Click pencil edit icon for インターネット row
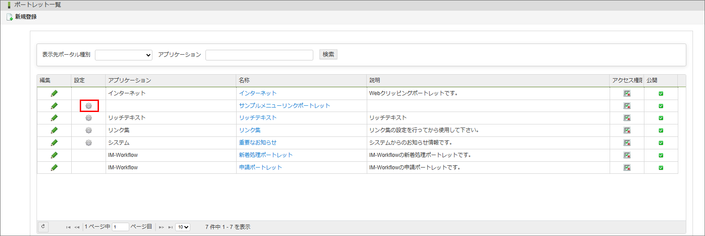705x236 pixels. click(x=54, y=93)
